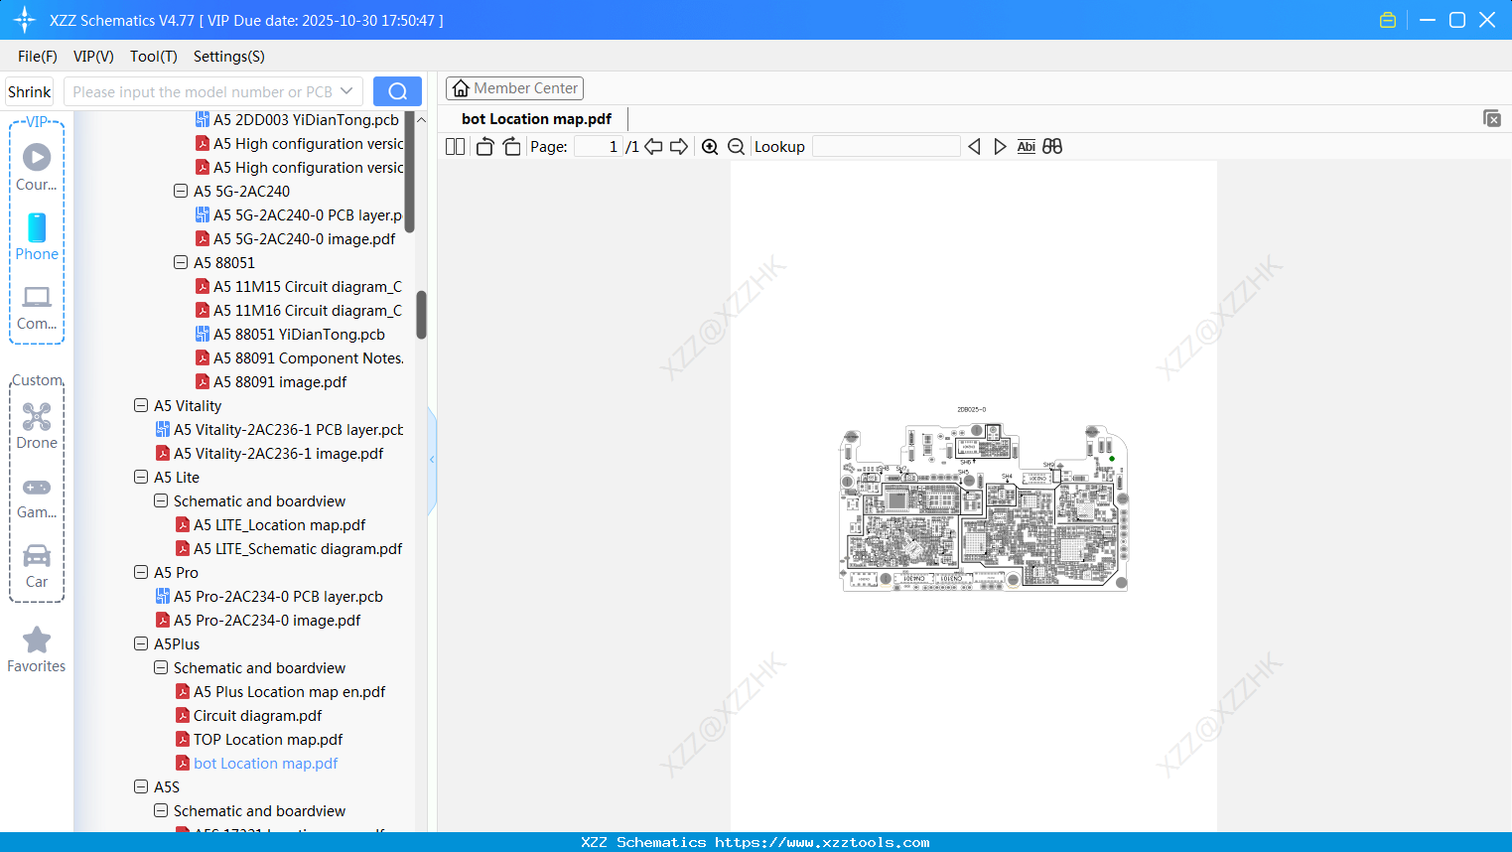This screenshot has height=852, width=1512.
Task: Collapse the A5 5G-2AC240 tree node
Action: coord(181,191)
